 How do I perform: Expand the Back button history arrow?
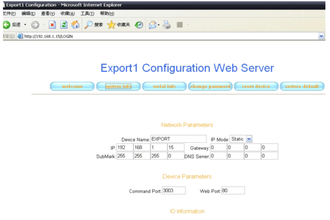pos(25,25)
